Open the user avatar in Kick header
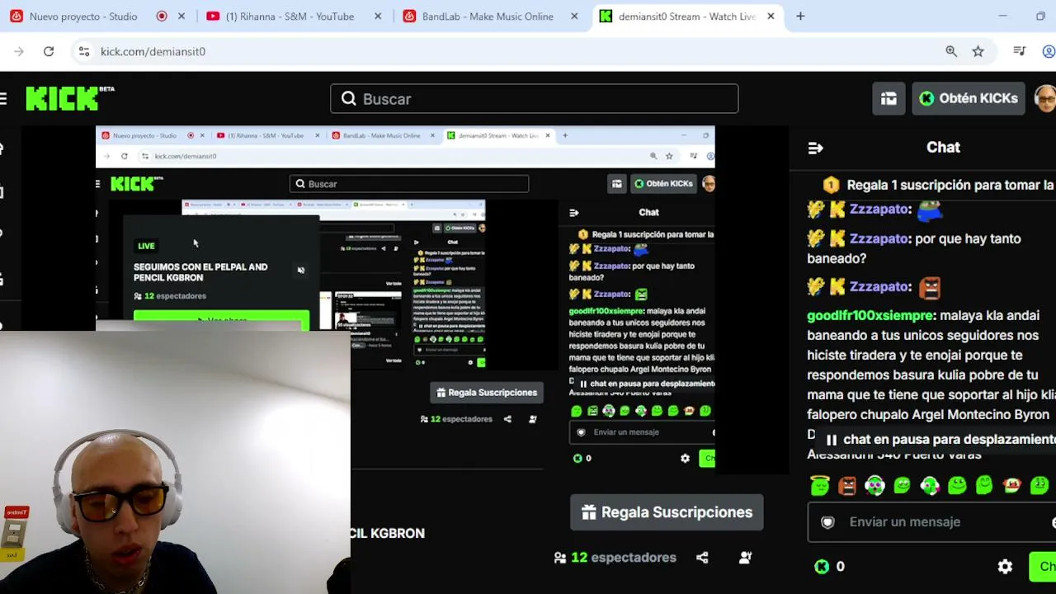The height and width of the screenshot is (594, 1056). pos(1045,98)
